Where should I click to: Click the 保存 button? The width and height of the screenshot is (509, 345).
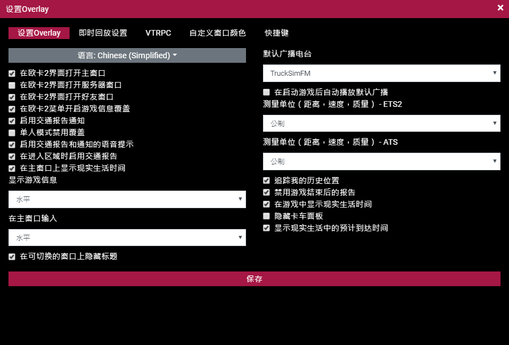click(x=255, y=279)
